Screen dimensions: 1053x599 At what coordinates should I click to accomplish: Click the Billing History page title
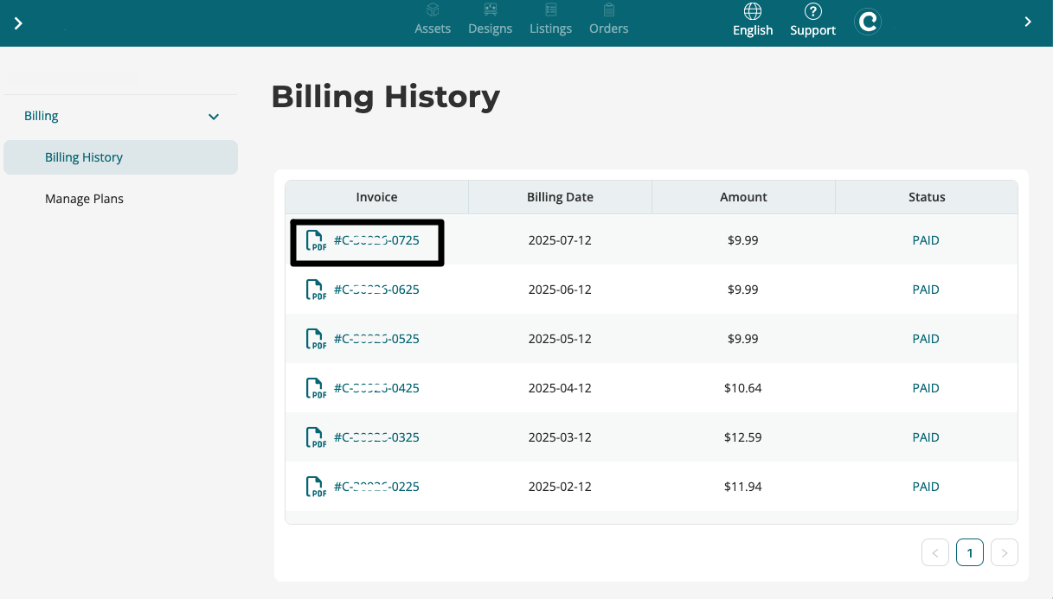pyautogui.click(x=385, y=97)
